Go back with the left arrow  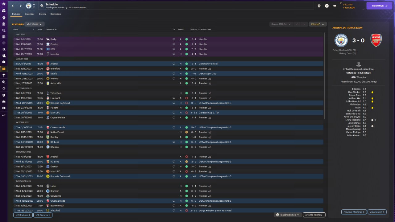pyautogui.click(x=13, y=6)
